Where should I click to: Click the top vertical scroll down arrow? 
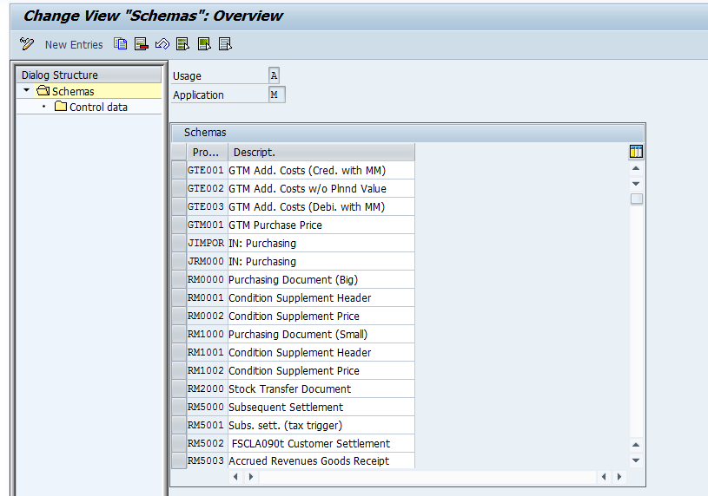(636, 184)
